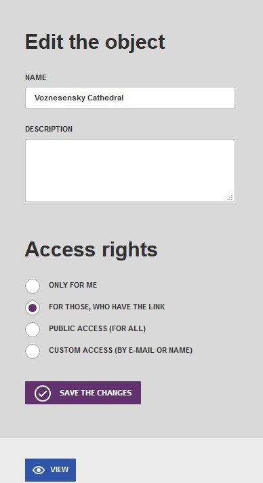
Task: Save the changes with the purple button
Action: pyautogui.click(x=83, y=393)
